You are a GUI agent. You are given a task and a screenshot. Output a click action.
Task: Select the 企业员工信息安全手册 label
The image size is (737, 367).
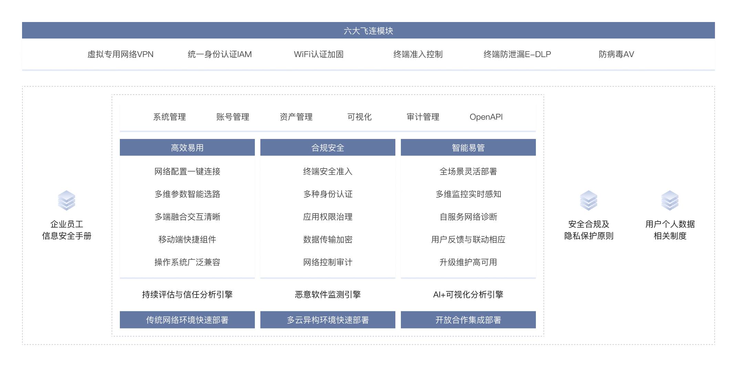coord(67,230)
